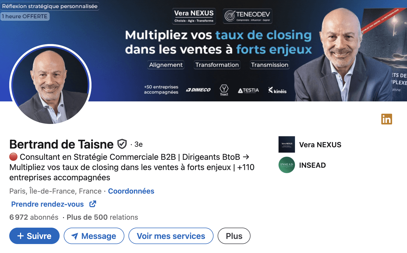Click the kinéis logo in the banner
The image size is (407, 253).
tap(277, 90)
